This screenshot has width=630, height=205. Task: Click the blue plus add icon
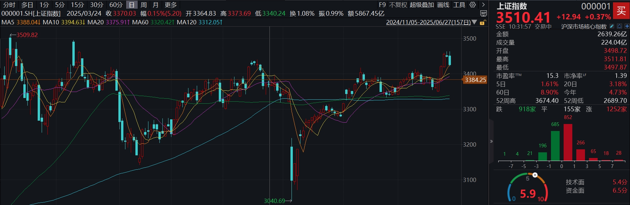tap(627, 26)
